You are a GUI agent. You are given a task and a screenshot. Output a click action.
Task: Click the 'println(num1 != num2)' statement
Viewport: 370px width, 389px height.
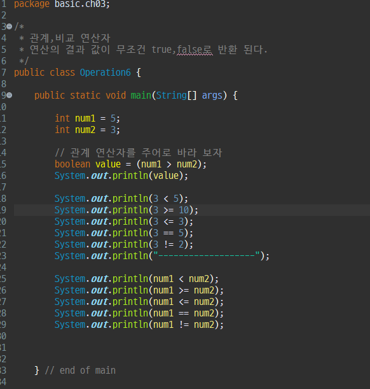point(139,325)
